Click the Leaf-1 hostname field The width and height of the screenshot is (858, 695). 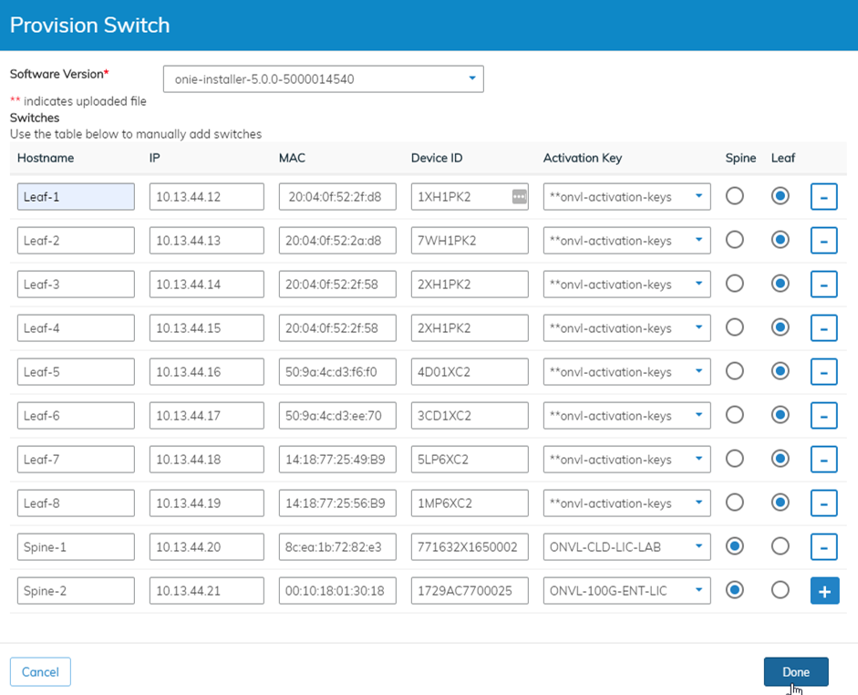76,196
